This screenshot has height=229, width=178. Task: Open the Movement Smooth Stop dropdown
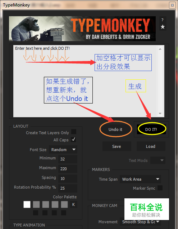(x=140, y=222)
